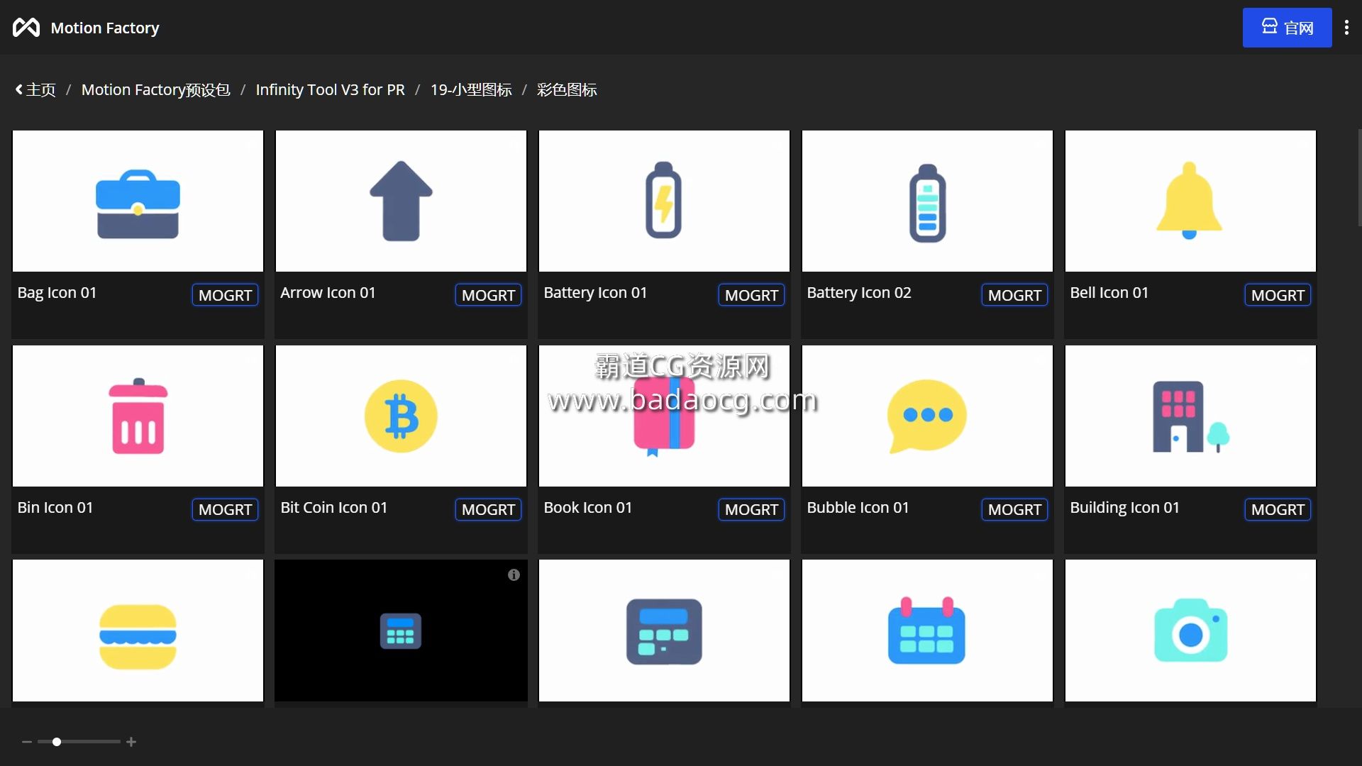This screenshot has width=1362, height=766.
Task: Click the 'Bell Icon 01' label
Action: pos(1109,293)
